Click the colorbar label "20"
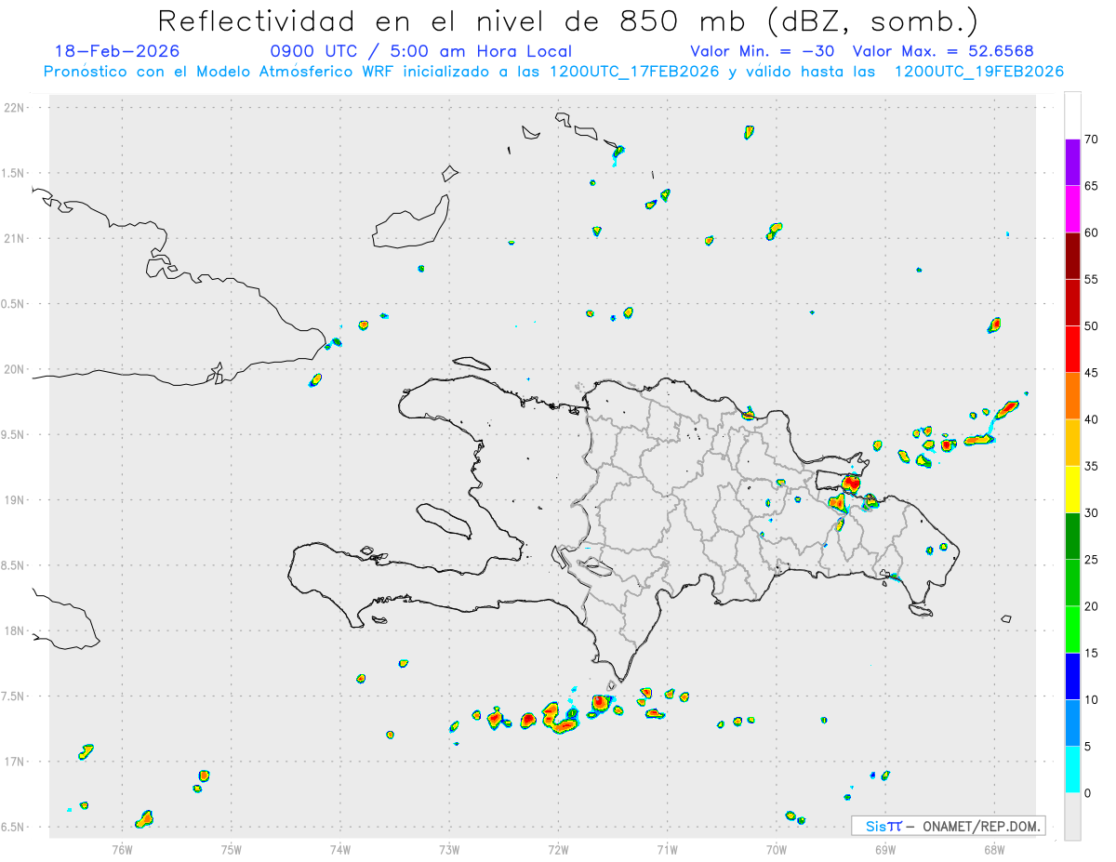Screen dimensions: 1116x862 [x=1092, y=606]
